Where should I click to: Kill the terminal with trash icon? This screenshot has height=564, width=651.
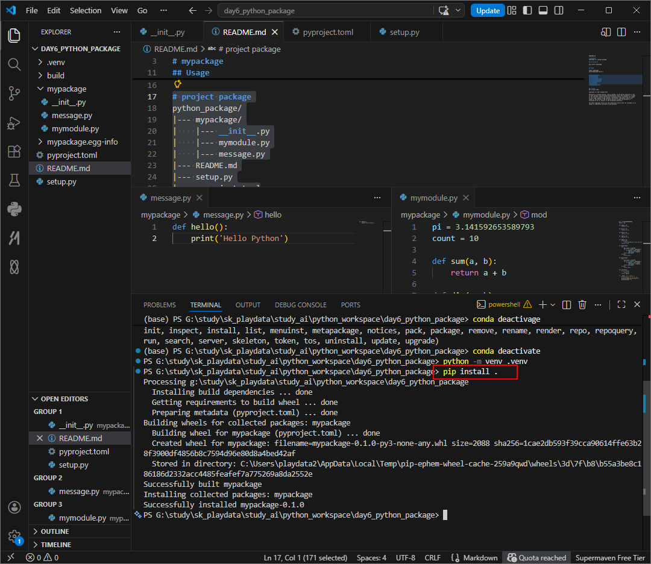582,305
